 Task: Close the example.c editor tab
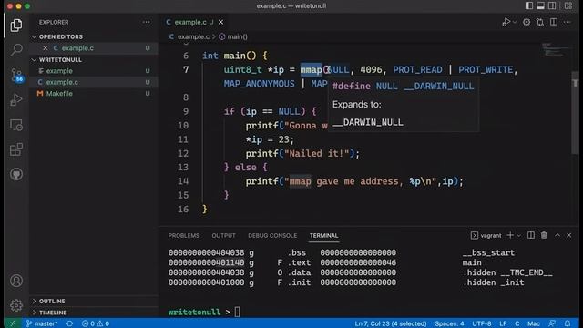click(220, 22)
